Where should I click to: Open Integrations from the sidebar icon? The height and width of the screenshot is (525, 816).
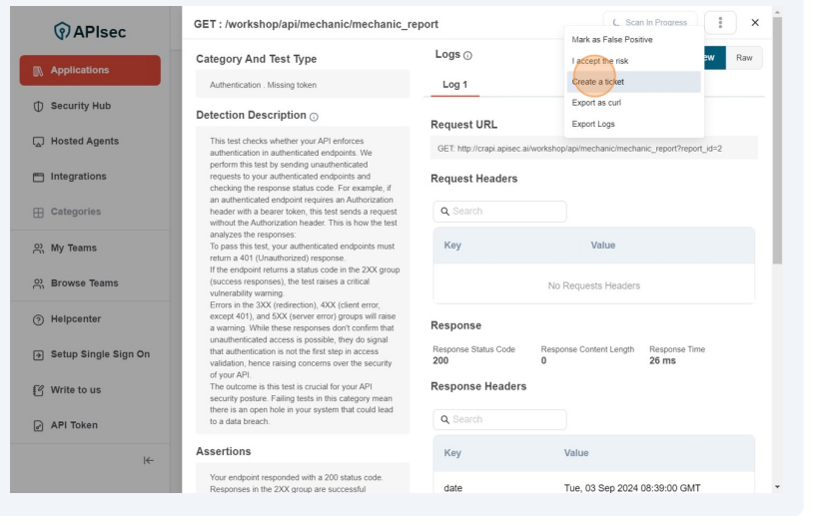click(x=38, y=177)
